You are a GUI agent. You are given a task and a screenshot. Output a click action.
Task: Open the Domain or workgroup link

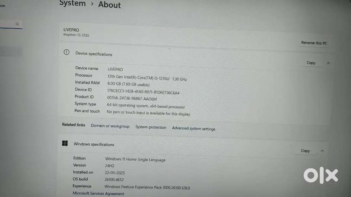[x=110, y=126]
